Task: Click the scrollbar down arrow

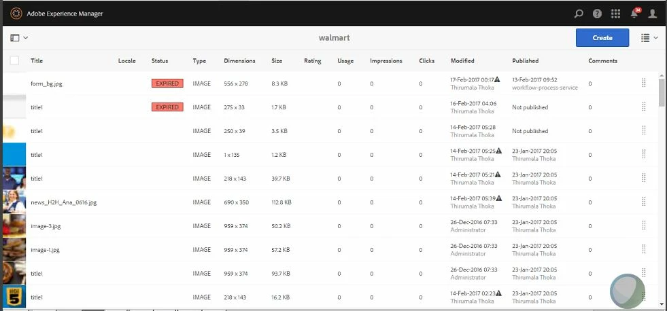Action: [x=662, y=304]
